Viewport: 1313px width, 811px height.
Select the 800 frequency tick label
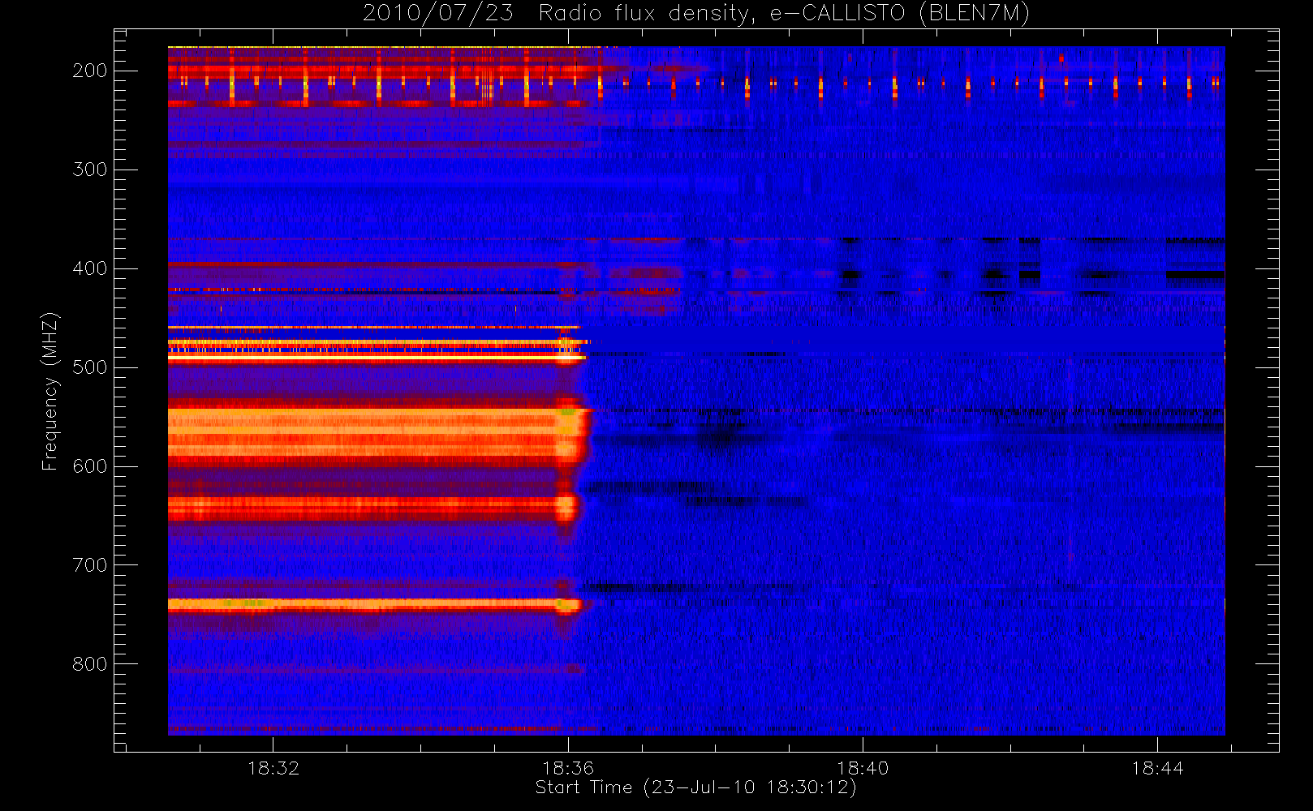[x=90, y=664]
